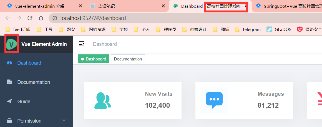
Task: Select the Documentation tag tab
Action: (x=128, y=59)
